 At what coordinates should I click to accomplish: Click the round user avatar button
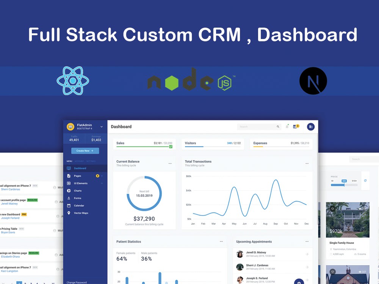click(x=311, y=126)
